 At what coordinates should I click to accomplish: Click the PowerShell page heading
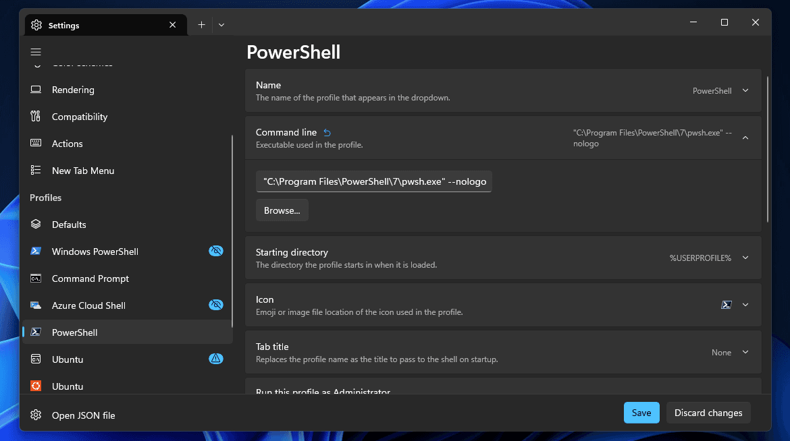click(293, 53)
